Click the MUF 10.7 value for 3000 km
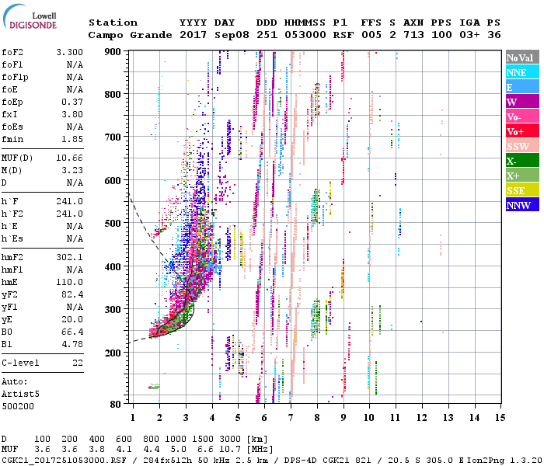Image resolution: width=544 pixels, height=466 pixels. point(230,450)
